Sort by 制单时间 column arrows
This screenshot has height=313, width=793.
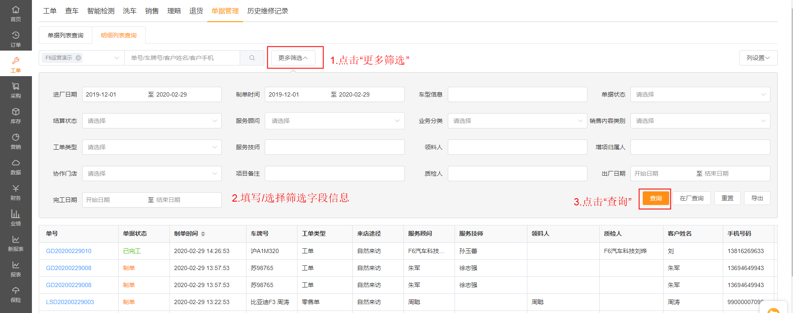(x=203, y=234)
